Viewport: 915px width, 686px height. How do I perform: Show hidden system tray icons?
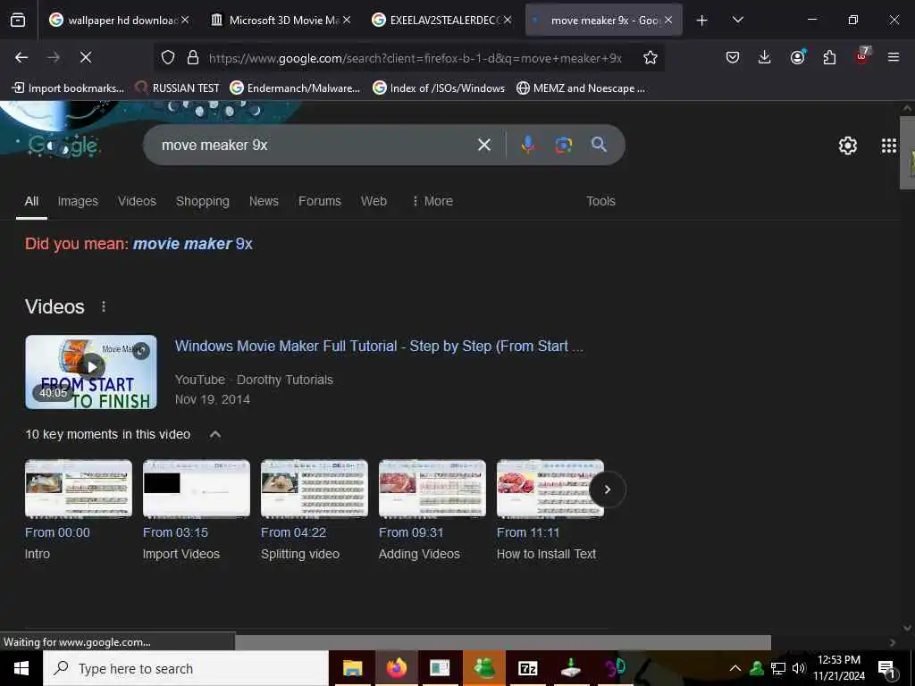click(735, 668)
